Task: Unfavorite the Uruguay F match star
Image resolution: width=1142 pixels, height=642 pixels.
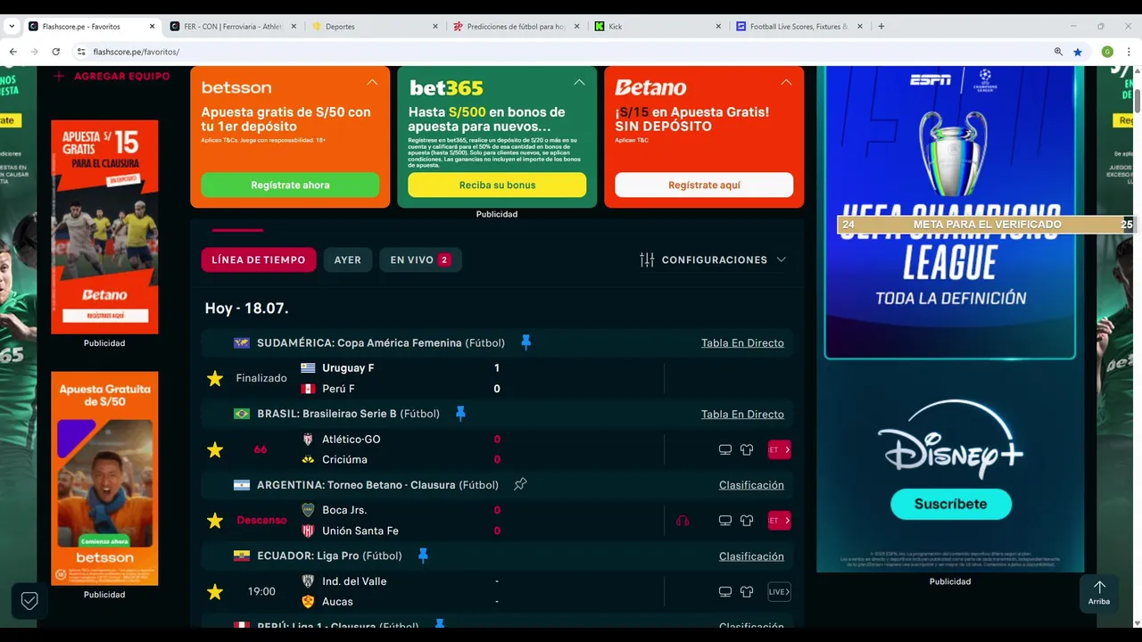Action: click(215, 379)
